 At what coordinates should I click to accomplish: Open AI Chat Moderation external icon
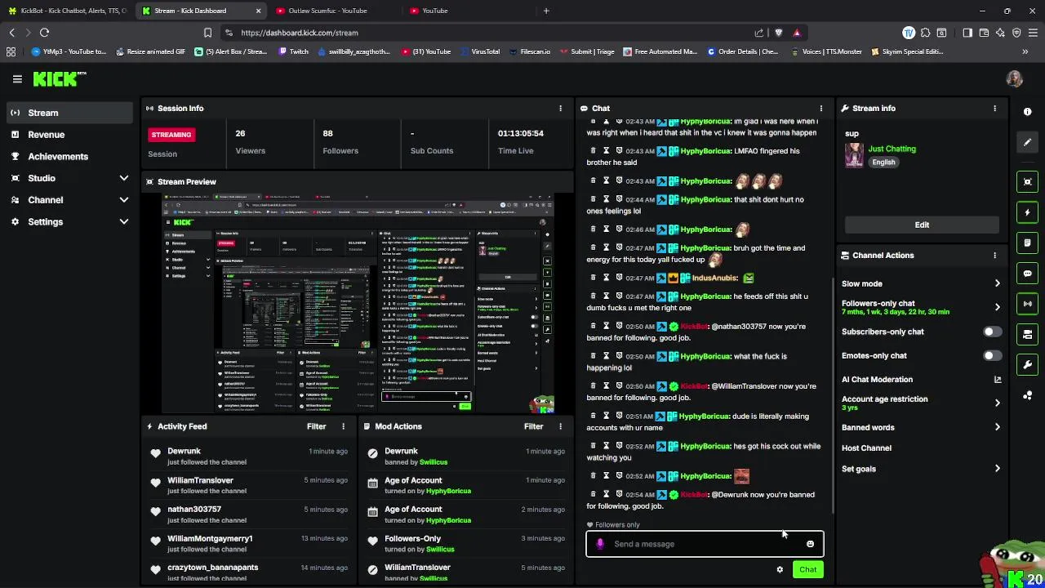tap(997, 380)
